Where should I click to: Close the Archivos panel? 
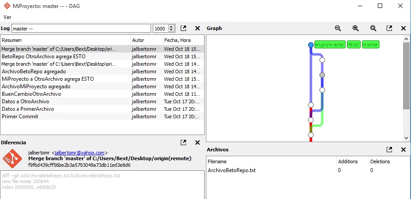click(403, 150)
